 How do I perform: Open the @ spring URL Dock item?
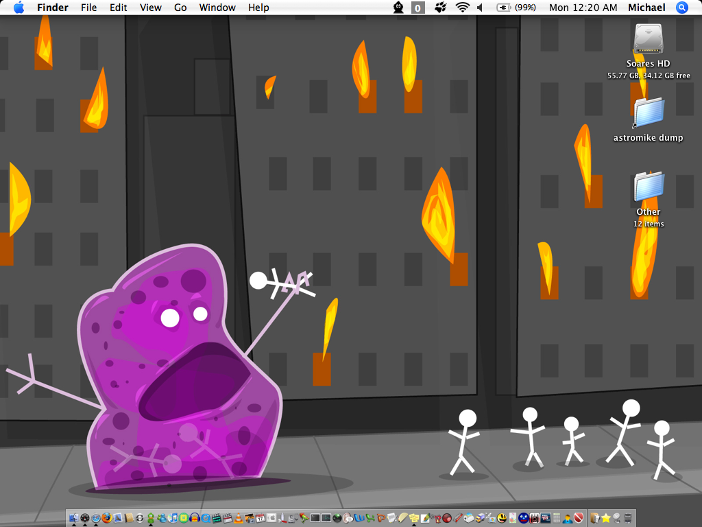pyautogui.click(x=617, y=518)
